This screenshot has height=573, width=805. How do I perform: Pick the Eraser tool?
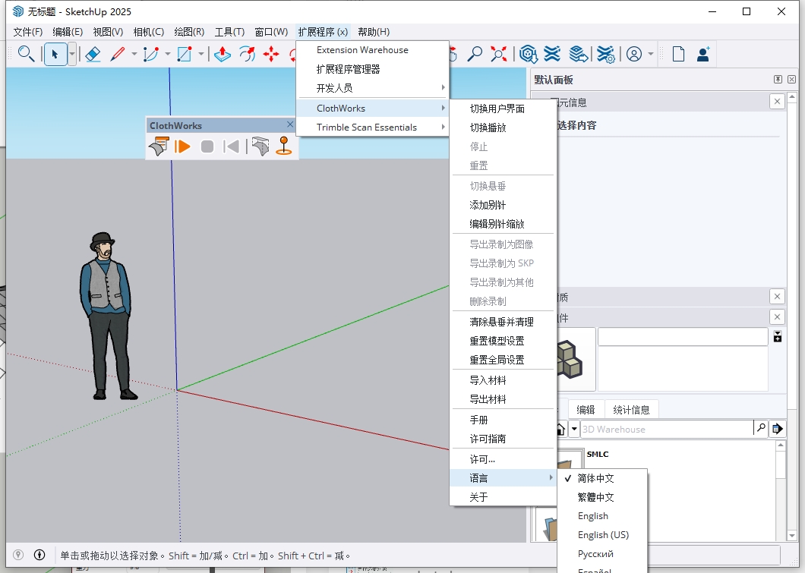93,54
